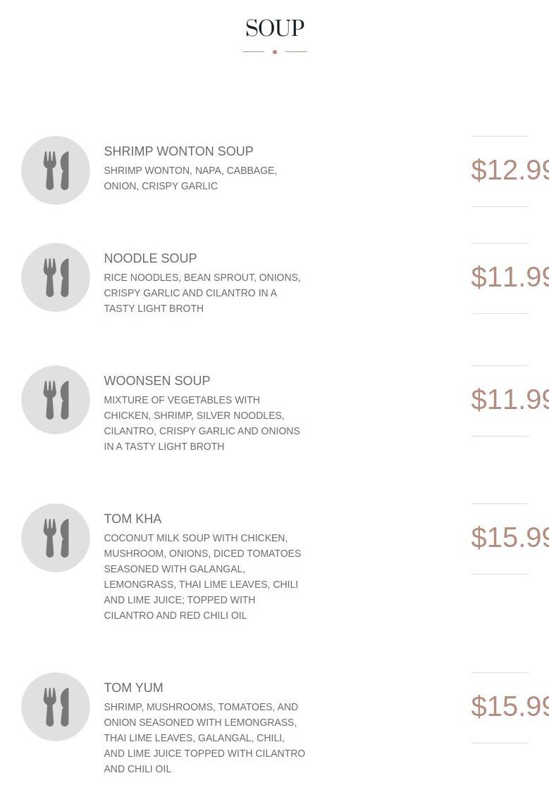This screenshot has height=792, width=549.
Task: Click the $12.99 Shrimp Wonton Soup price
Action: [x=510, y=170]
